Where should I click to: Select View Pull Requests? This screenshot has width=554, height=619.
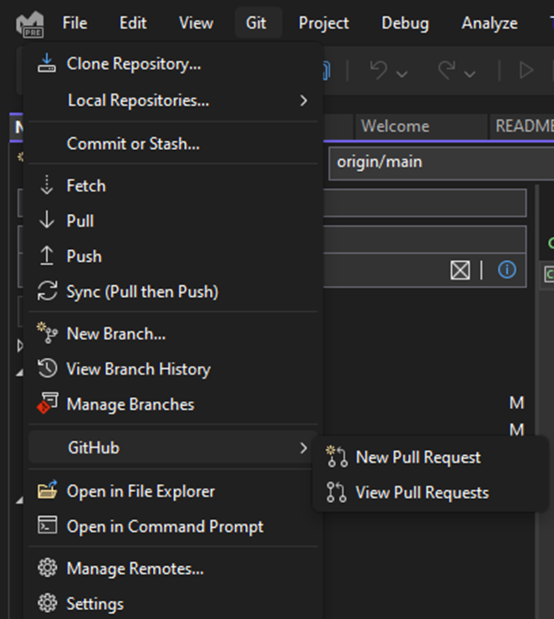point(422,493)
